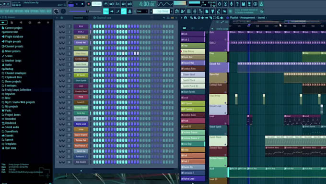326x184 pixels.
Task: Open the TOOLS menu
Action: (43, 11)
